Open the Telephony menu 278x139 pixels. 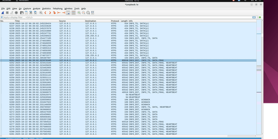coord(58,8)
